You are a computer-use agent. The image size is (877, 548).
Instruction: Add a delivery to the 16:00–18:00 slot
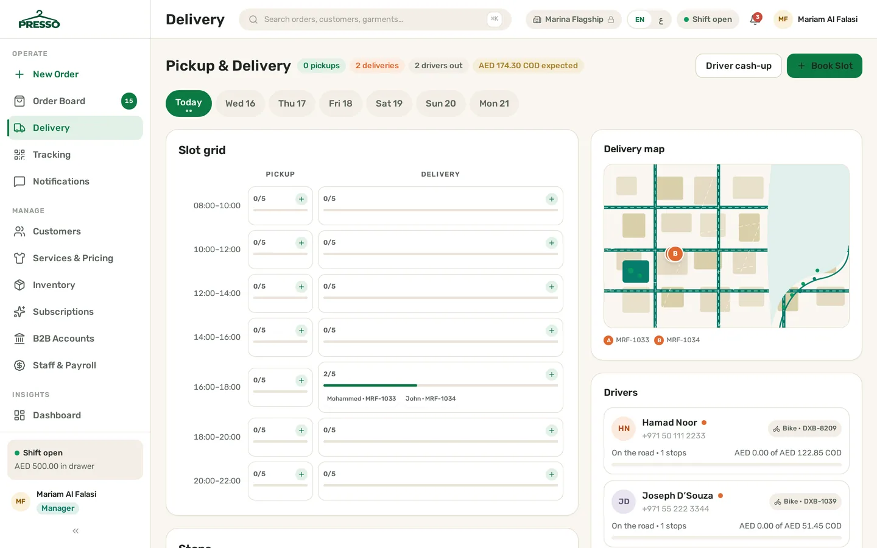click(552, 374)
